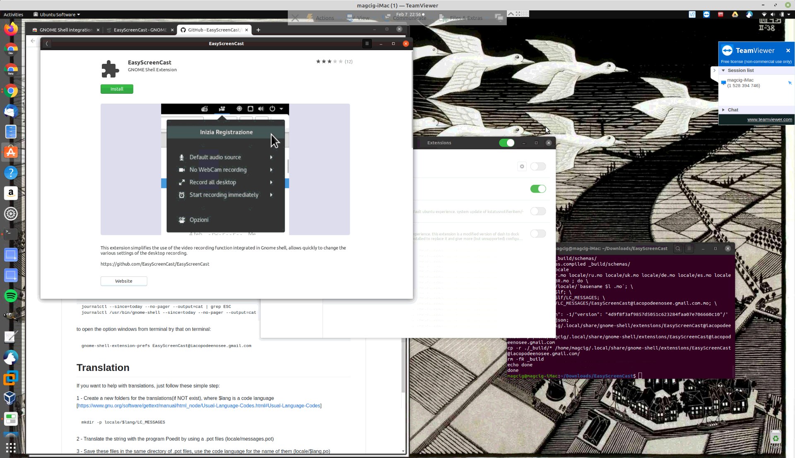Launch Firefox from the dock
Screen dimensions: 795x458
[x=11, y=29]
